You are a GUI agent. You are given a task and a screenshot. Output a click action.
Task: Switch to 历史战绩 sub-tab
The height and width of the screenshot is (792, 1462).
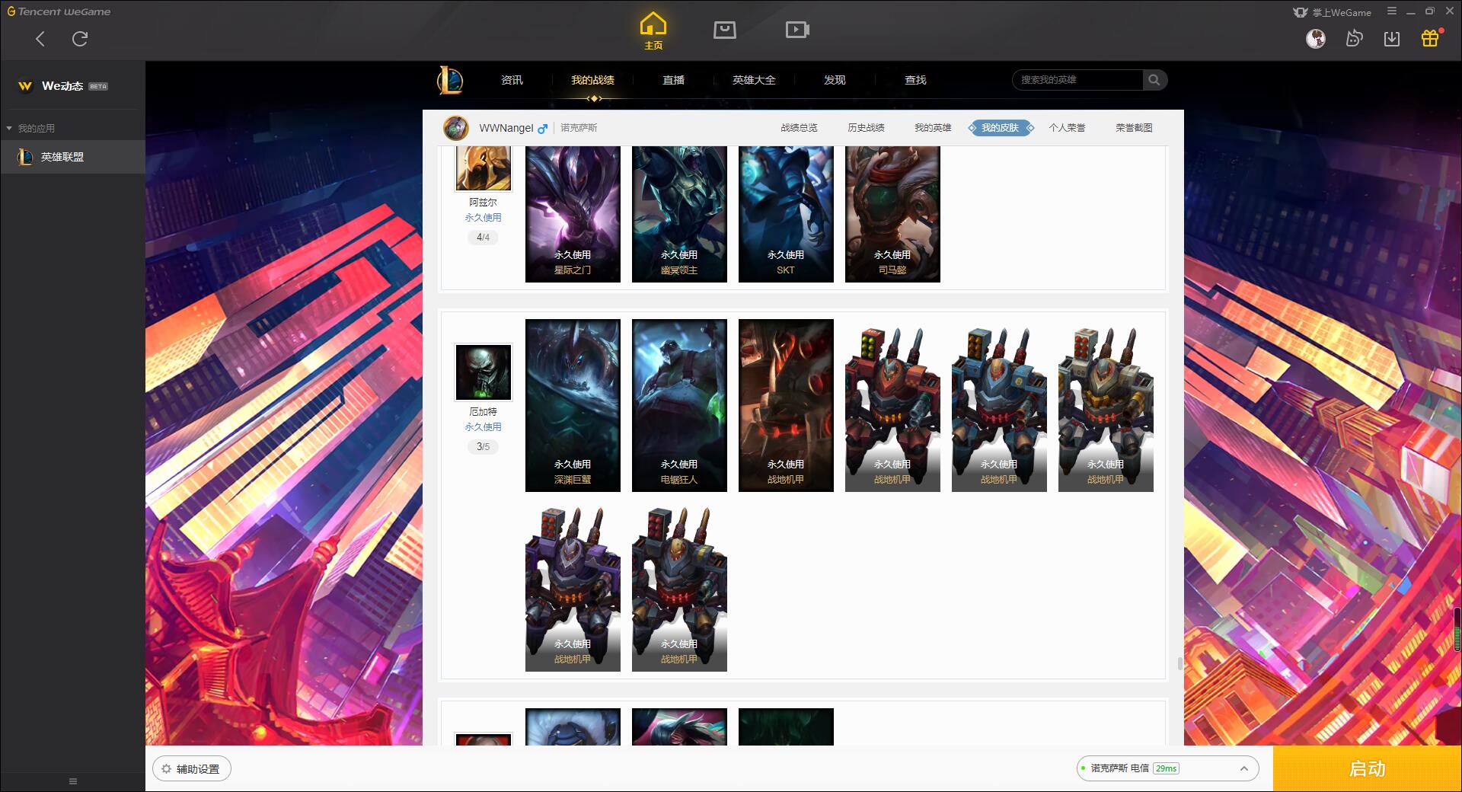pos(866,128)
